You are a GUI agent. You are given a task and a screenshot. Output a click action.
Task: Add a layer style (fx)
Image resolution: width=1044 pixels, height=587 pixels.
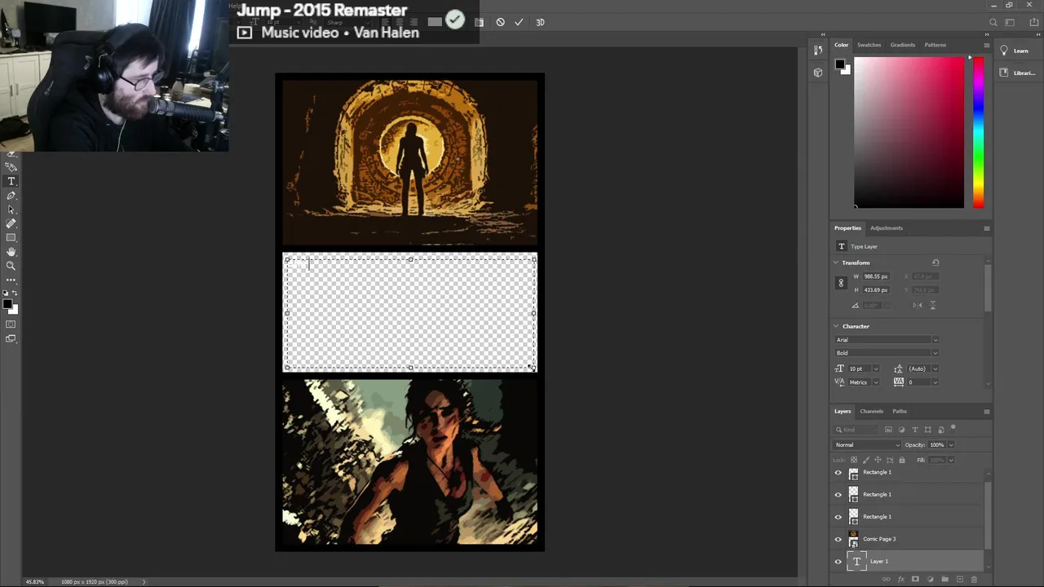901,580
